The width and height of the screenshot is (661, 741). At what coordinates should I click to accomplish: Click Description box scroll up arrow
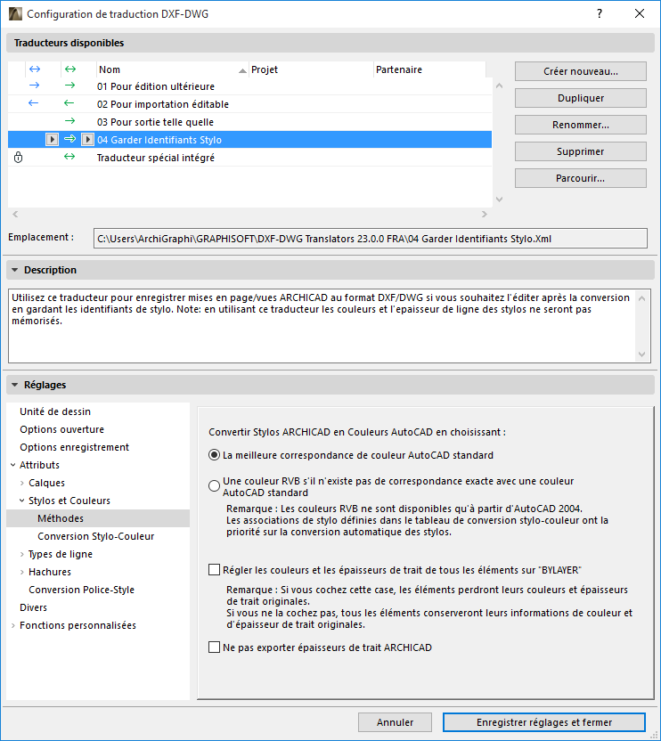click(641, 298)
